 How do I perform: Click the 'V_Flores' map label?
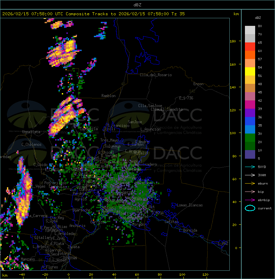pos(50,267)
